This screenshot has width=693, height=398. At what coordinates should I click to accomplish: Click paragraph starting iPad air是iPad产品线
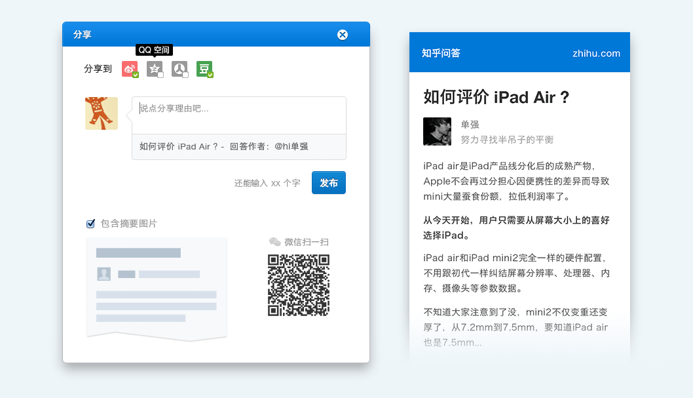[516, 181]
